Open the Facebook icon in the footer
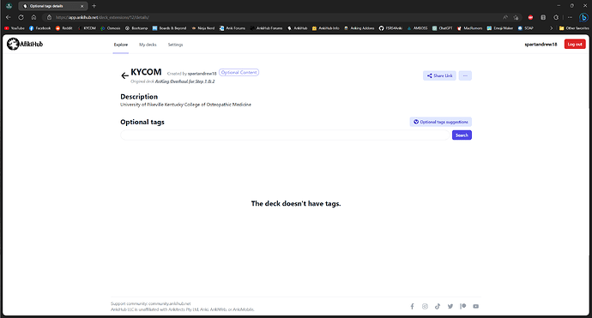The height and width of the screenshot is (318, 592). [x=413, y=306]
